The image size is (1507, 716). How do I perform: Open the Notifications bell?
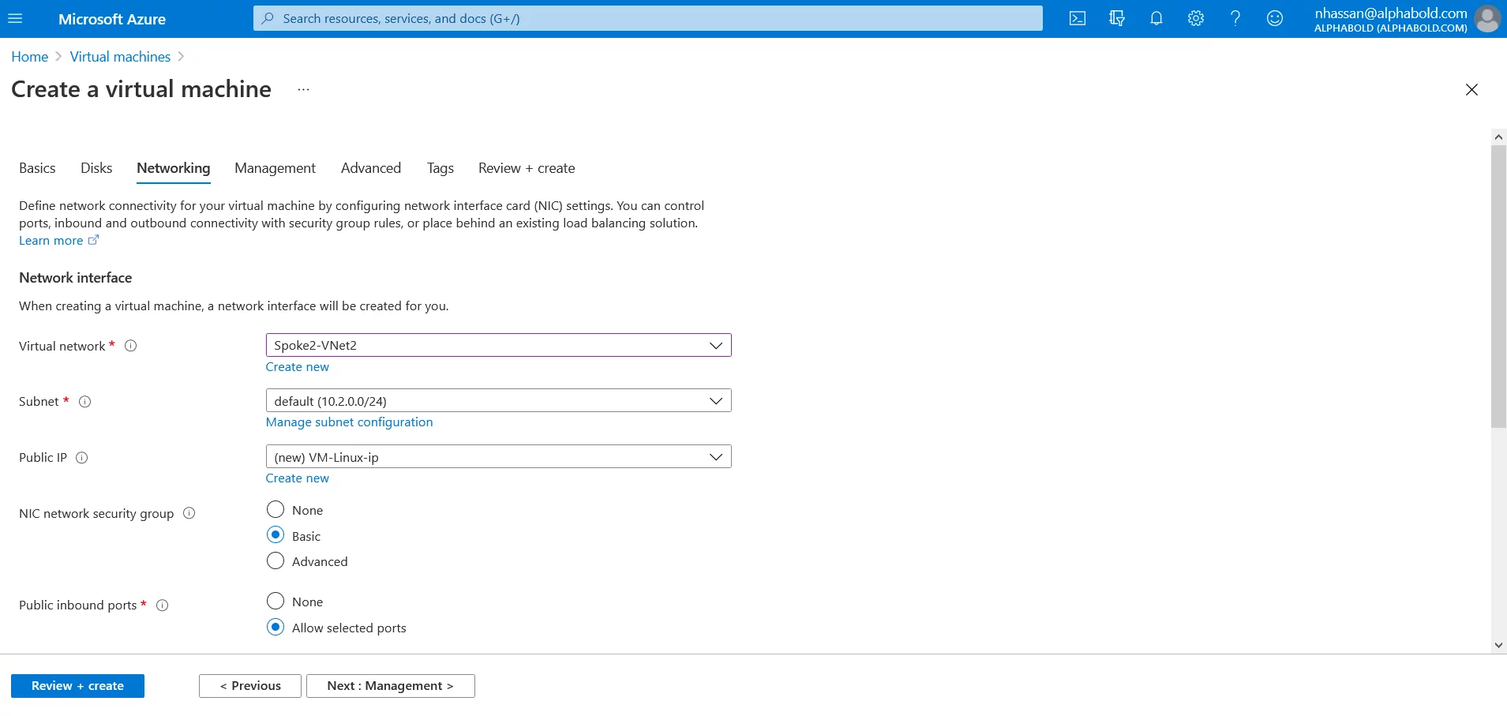point(1156,18)
